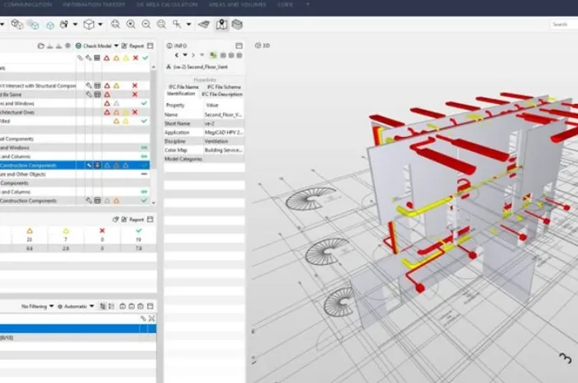Go back using INFO panel left chevron
Screen dimensions: 578x383
177,55
